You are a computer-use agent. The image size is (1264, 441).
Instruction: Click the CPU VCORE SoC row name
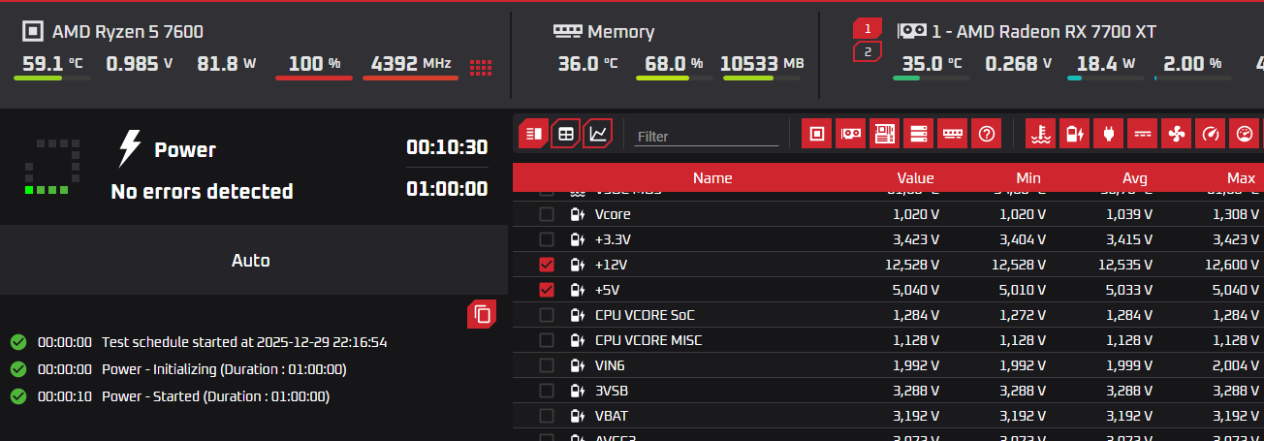pos(645,315)
